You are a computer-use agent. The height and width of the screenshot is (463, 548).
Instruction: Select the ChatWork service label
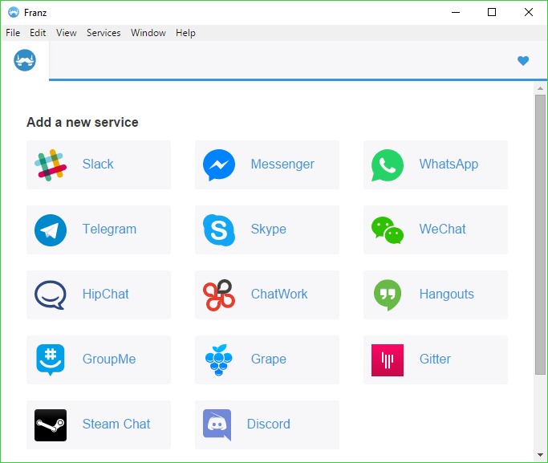tap(279, 294)
